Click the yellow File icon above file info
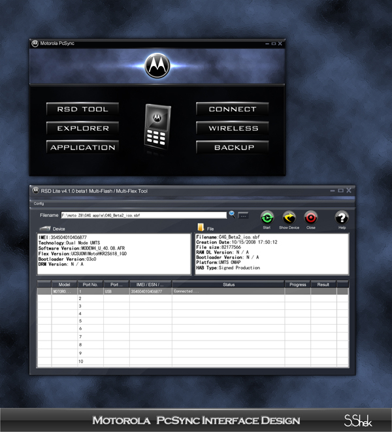The image size is (392, 432). click(201, 227)
